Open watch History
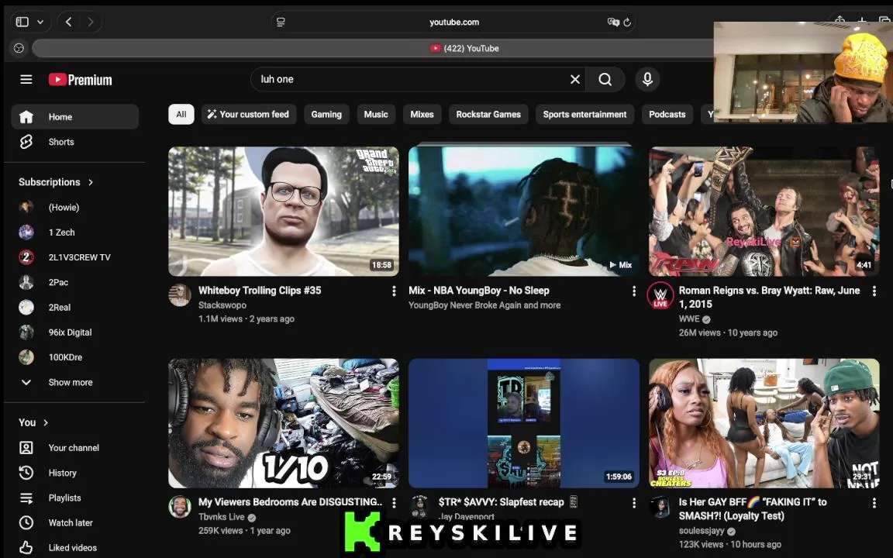This screenshot has width=893, height=558. (x=74, y=474)
